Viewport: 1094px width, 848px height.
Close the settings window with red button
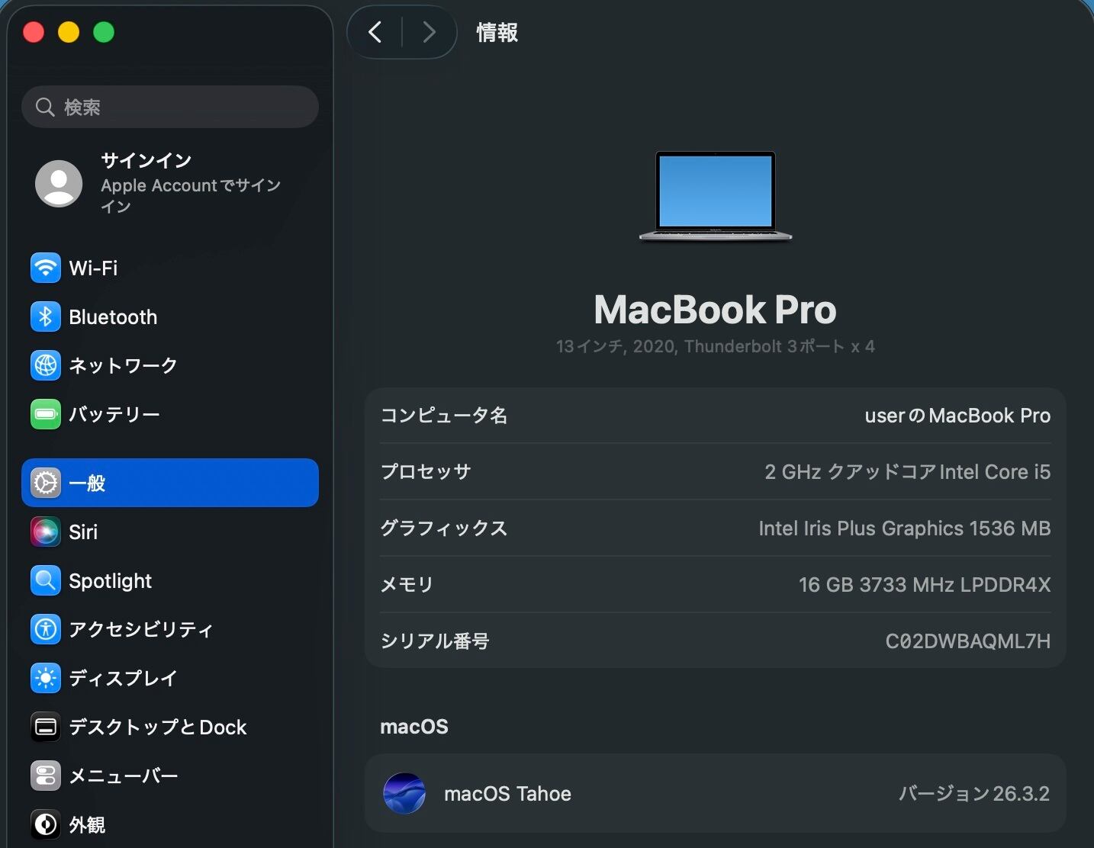point(34,32)
